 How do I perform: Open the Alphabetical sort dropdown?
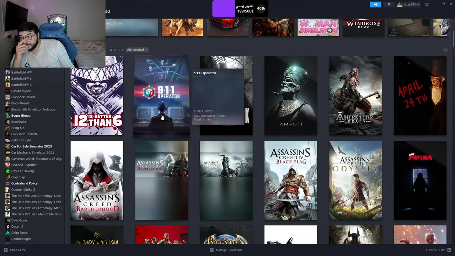[x=137, y=50]
